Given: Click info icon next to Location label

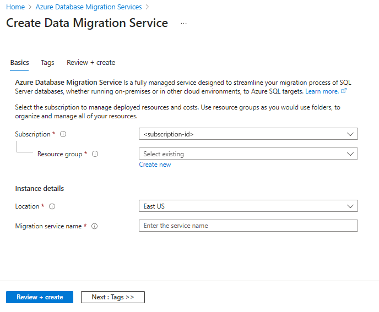Looking at the screenshot, I should click(x=52, y=206).
